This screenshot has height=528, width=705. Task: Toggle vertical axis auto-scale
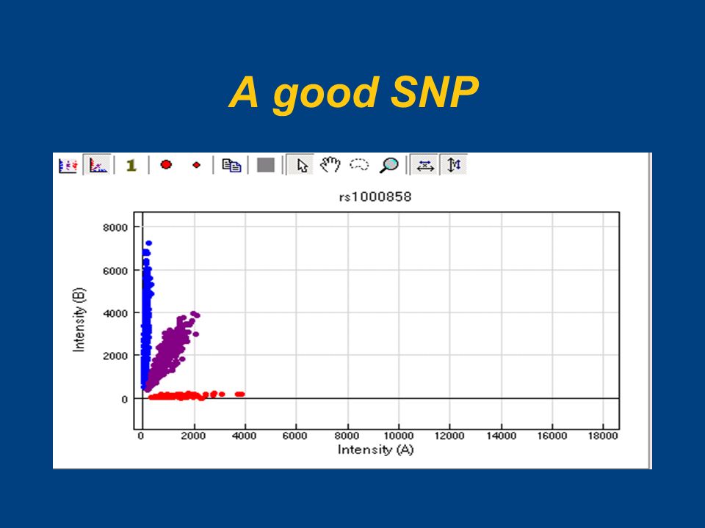pos(454,165)
